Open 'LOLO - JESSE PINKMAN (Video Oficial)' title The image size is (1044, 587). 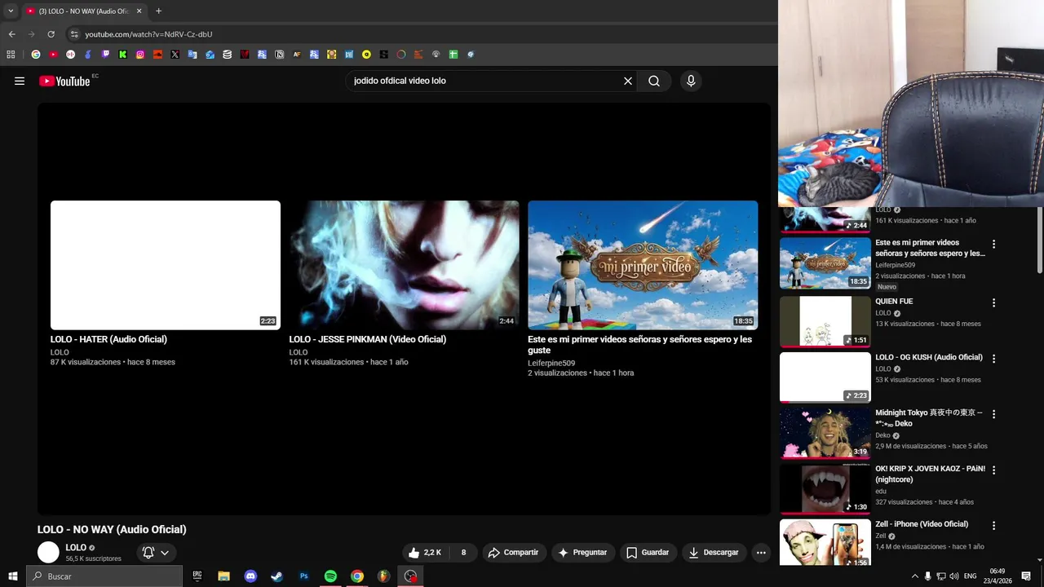[x=368, y=339]
